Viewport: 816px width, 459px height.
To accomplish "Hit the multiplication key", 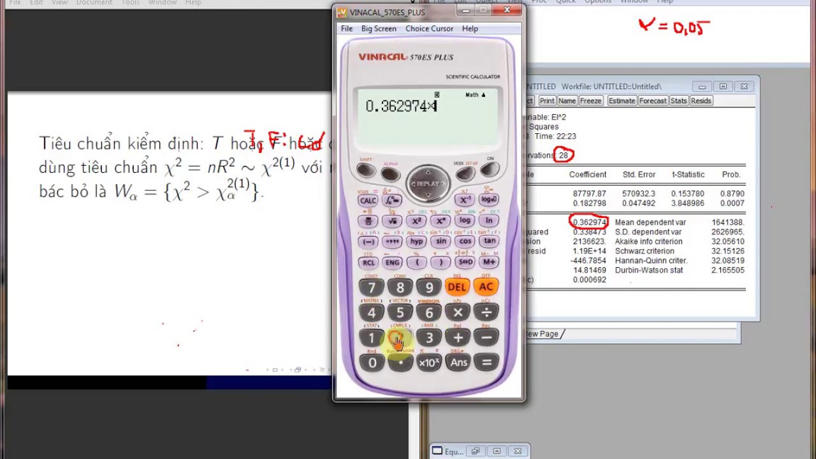I will coord(457,312).
